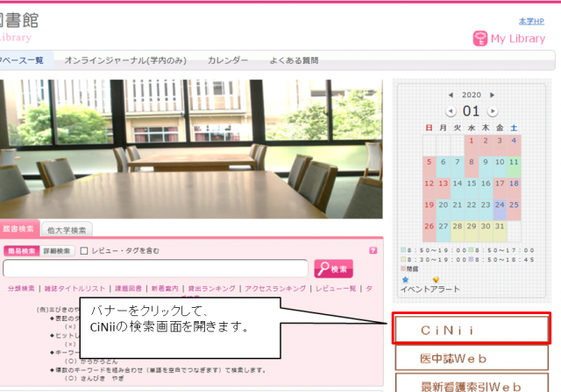Go to previous month in calendar
The width and height of the screenshot is (561, 392).
click(451, 111)
